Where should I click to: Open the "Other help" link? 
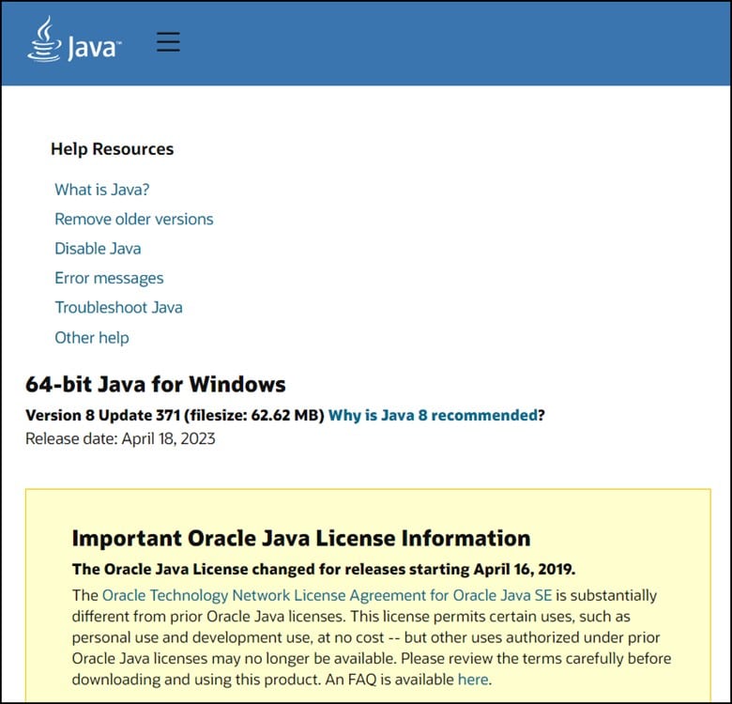pos(92,338)
